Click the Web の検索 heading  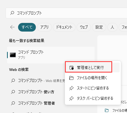[19, 70]
